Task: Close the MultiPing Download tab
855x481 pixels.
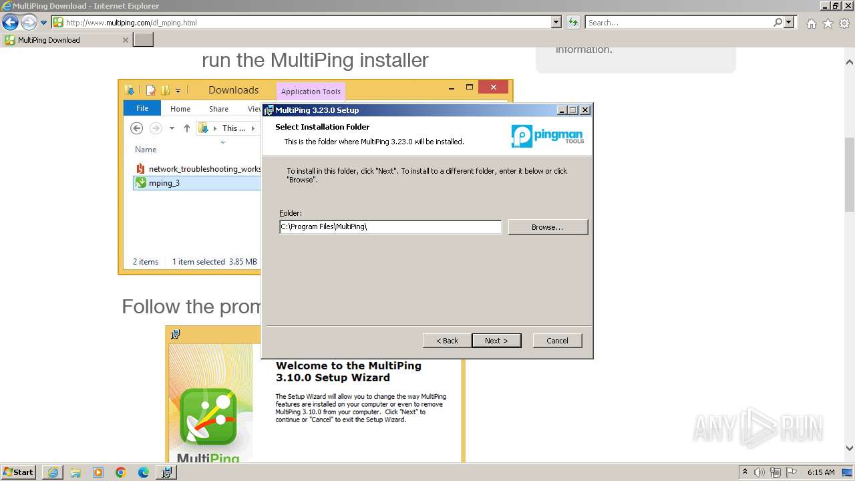Action: pyautogui.click(x=125, y=40)
